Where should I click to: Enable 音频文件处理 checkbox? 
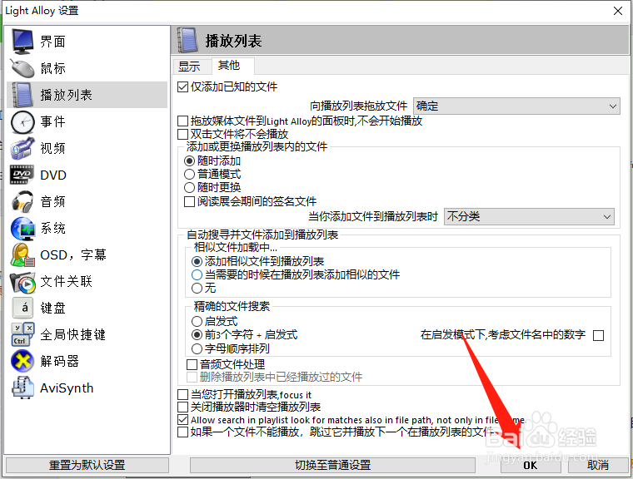pos(192,364)
